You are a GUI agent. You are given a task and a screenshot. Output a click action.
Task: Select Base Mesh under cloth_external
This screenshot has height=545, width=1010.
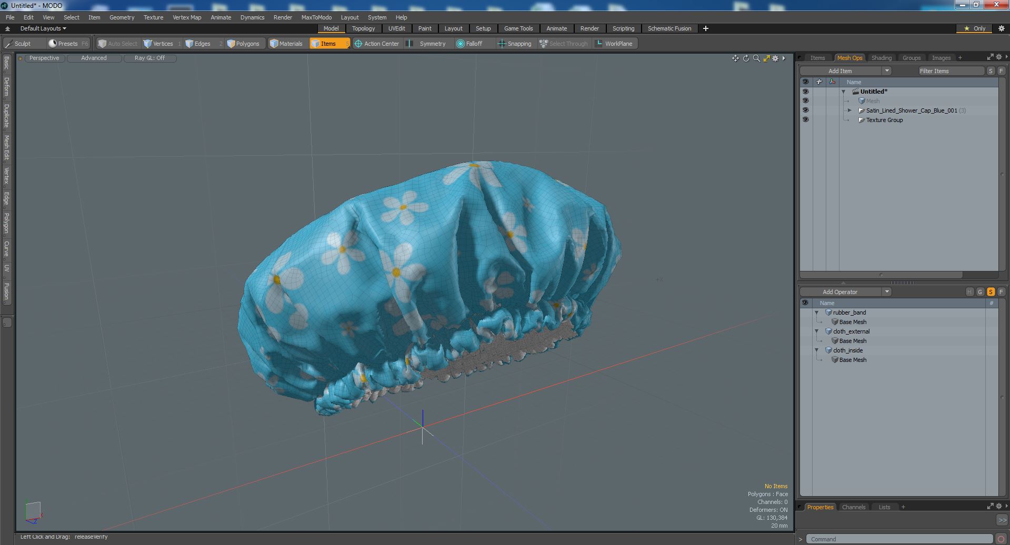(x=853, y=341)
